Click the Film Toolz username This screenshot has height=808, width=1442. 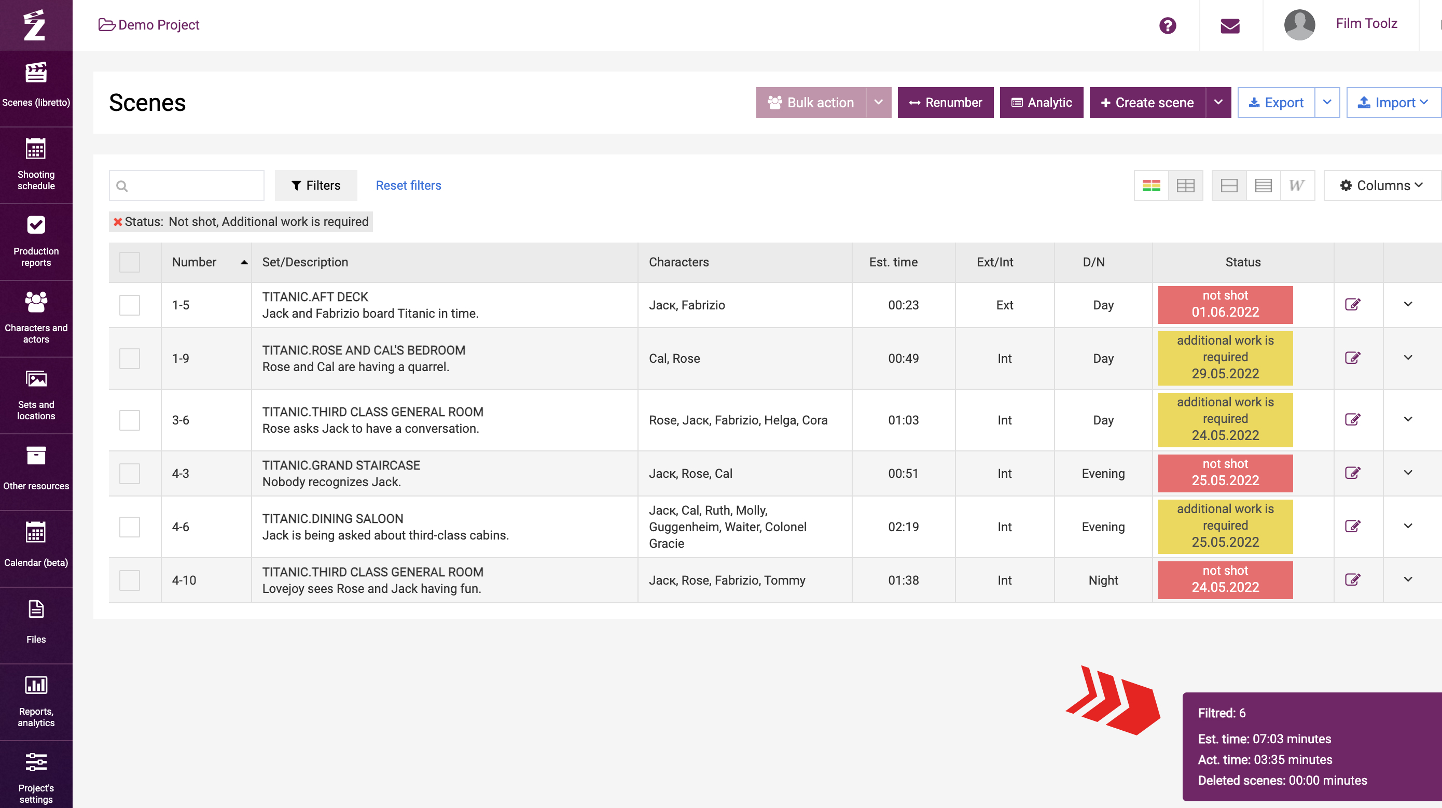point(1366,23)
